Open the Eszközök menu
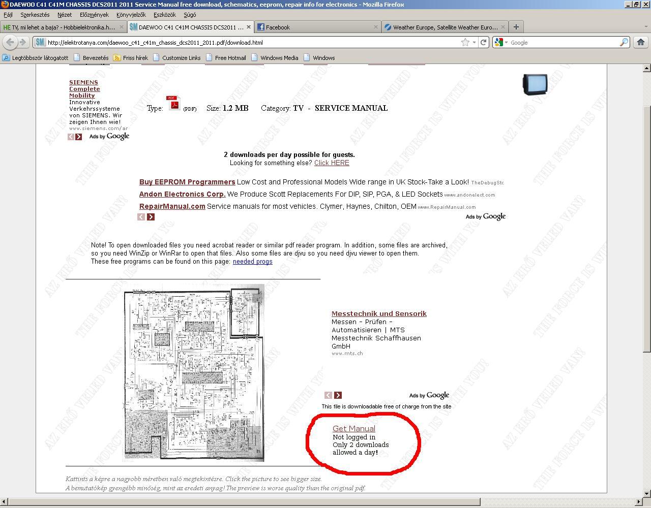This screenshot has width=651, height=508. (165, 15)
